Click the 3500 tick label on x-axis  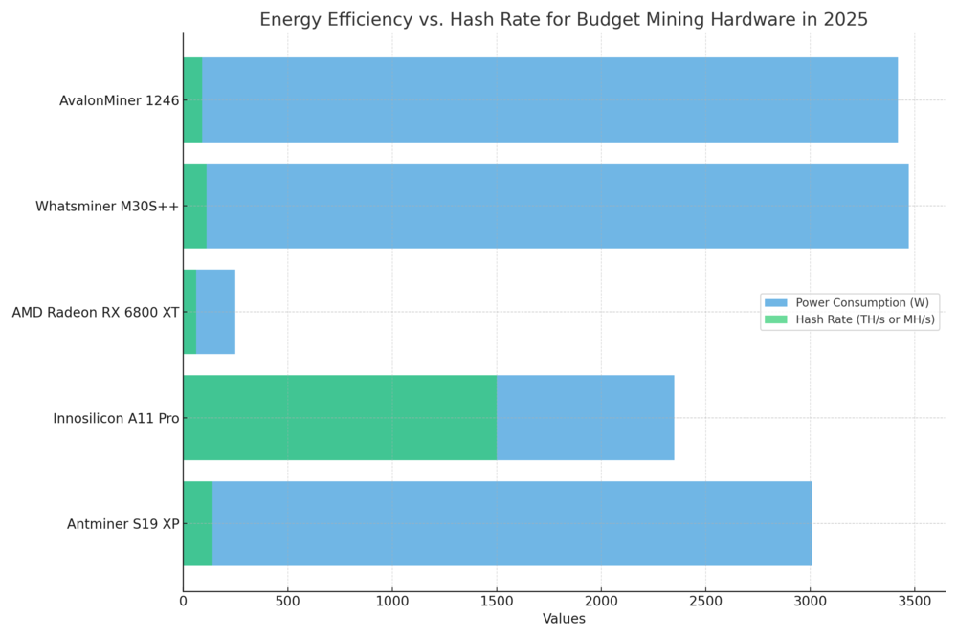pyautogui.click(x=914, y=601)
